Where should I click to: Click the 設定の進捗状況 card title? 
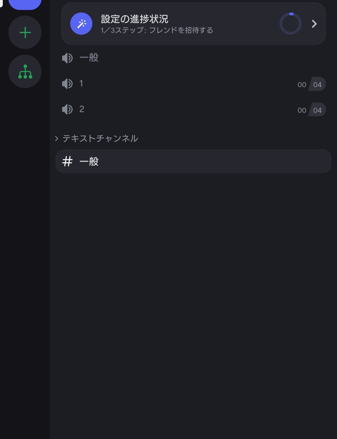[134, 19]
